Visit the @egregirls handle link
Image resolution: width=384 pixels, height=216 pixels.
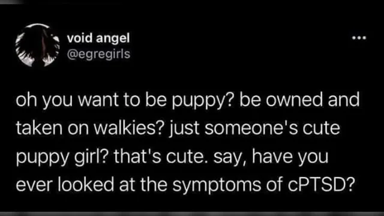(x=98, y=54)
